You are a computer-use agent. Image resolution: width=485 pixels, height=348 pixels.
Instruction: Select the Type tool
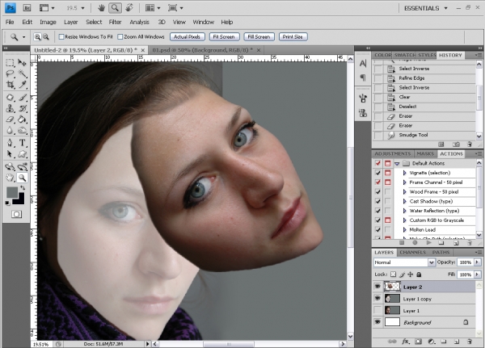[23, 143]
